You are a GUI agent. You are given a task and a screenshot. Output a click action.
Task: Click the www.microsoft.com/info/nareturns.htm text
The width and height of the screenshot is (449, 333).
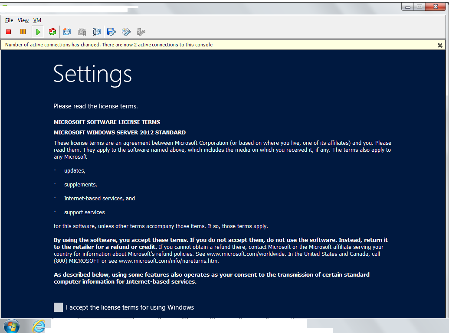click(169, 261)
